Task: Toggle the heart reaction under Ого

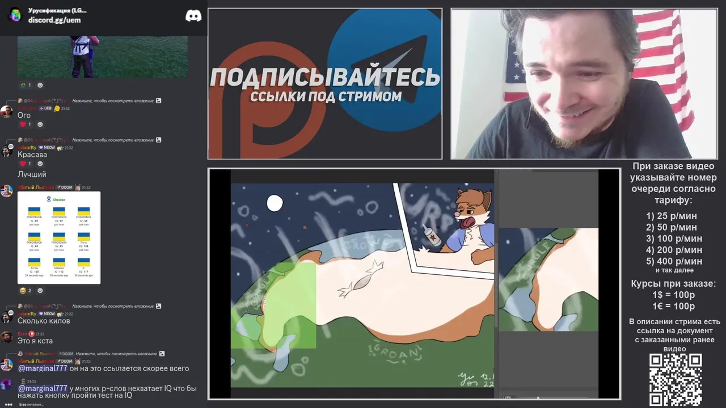Action: click(26, 124)
